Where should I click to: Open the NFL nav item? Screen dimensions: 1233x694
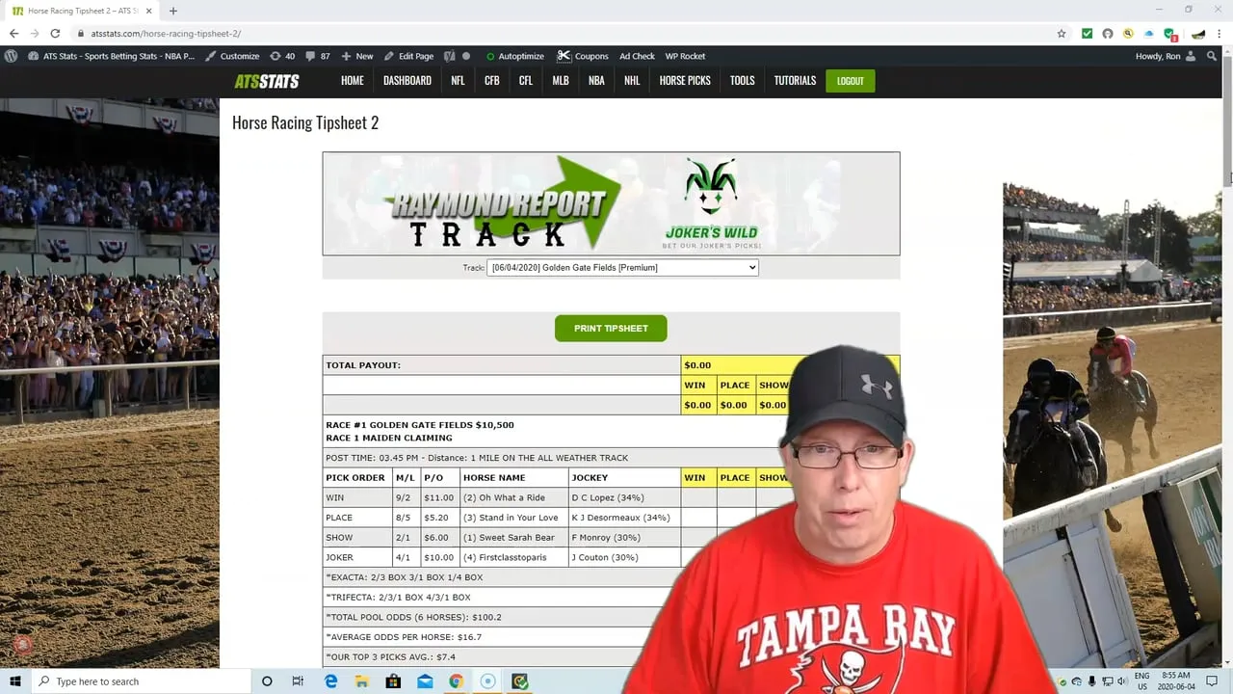click(x=458, y=81)
